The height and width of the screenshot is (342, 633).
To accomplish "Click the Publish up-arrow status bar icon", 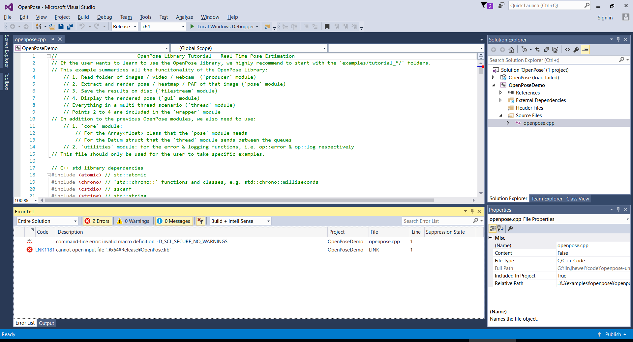I will click(600, 334).
